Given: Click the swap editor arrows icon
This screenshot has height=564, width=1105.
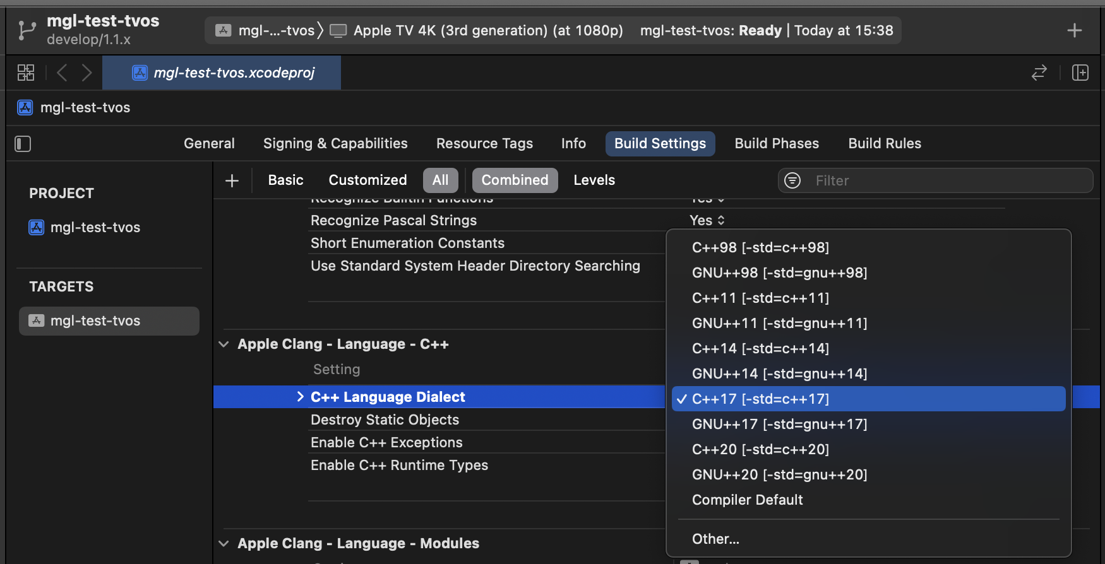Looking at the screenshot, I should click(1039, 73).
